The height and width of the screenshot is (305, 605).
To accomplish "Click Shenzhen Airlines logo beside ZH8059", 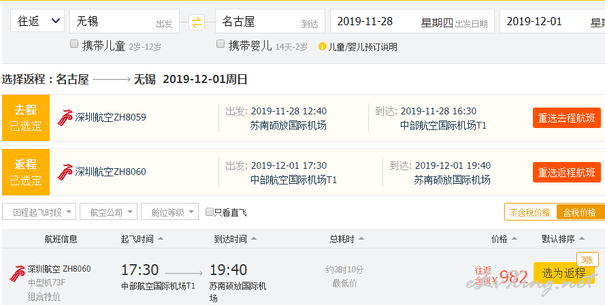I will coord(65,118).
